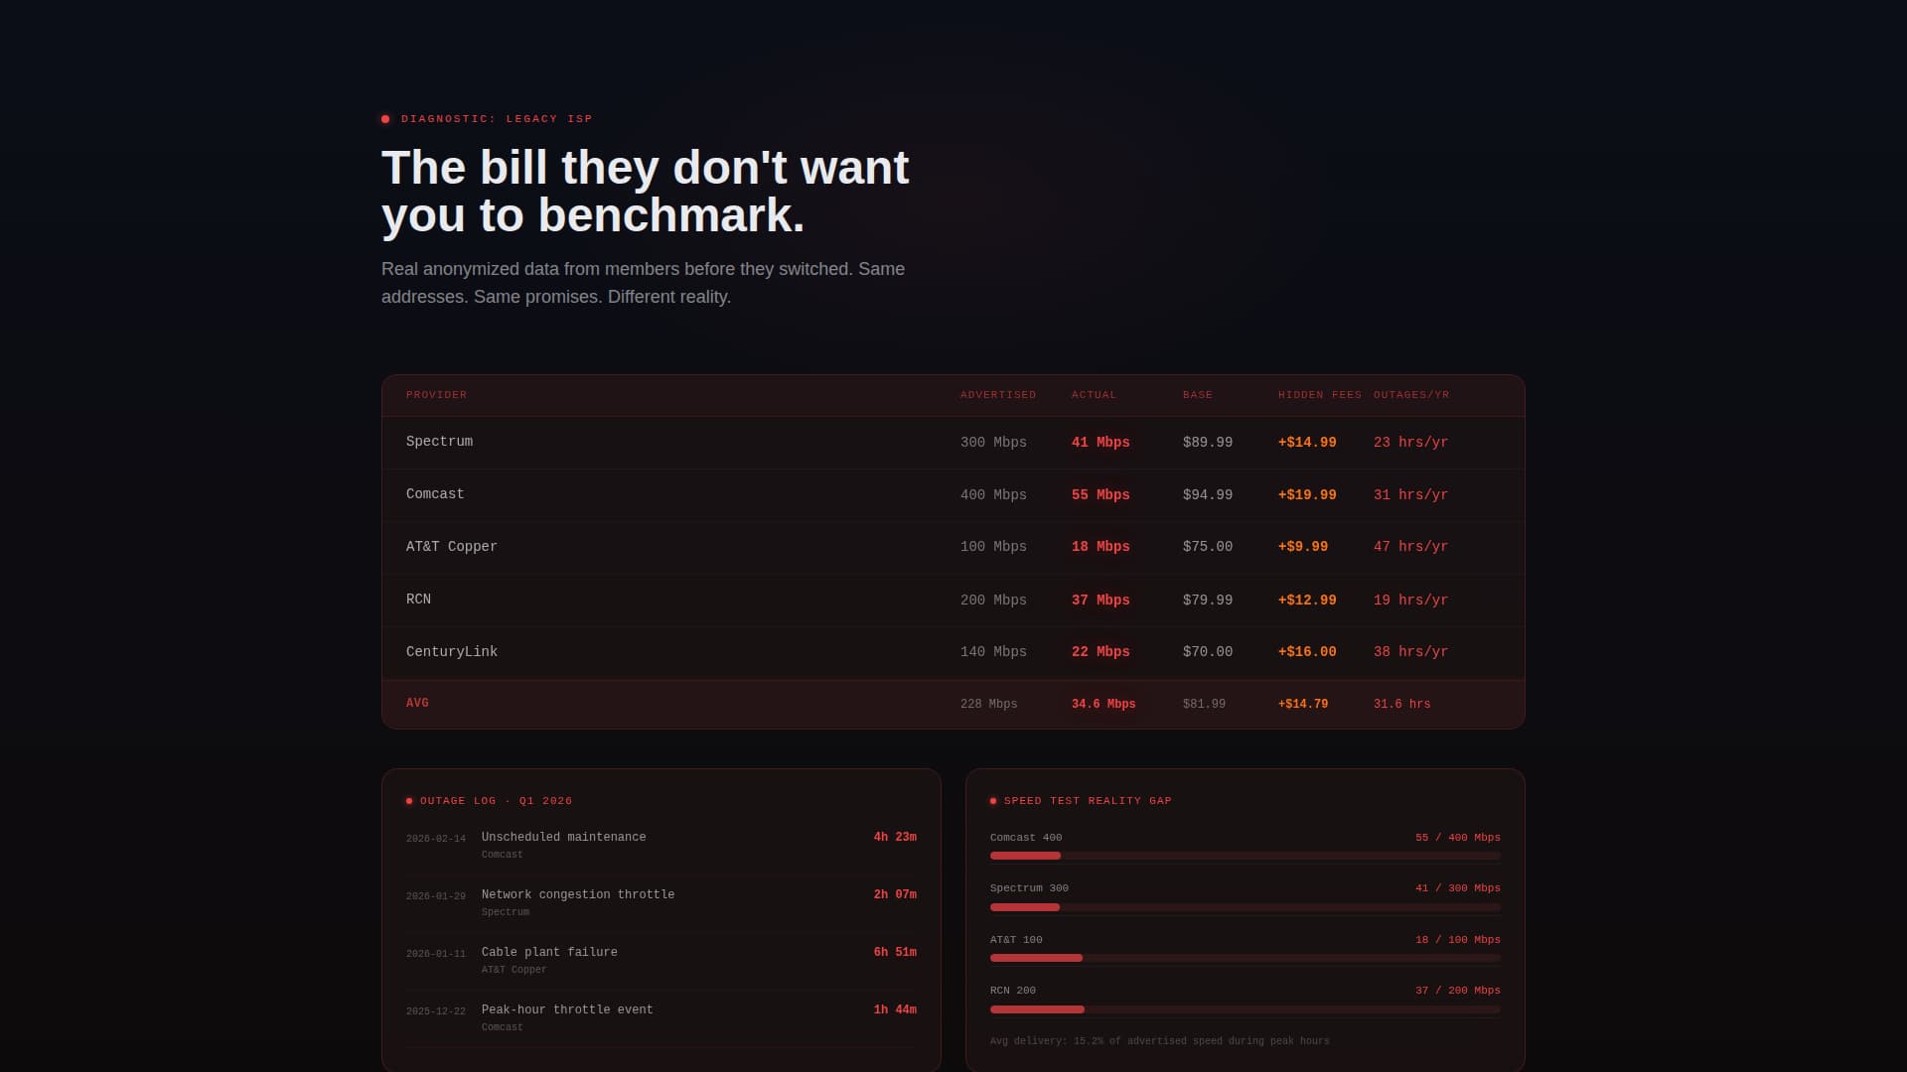1907x1072 pixels.
Task: Click the Outages/Yr column header
Action: [1411, 395]
